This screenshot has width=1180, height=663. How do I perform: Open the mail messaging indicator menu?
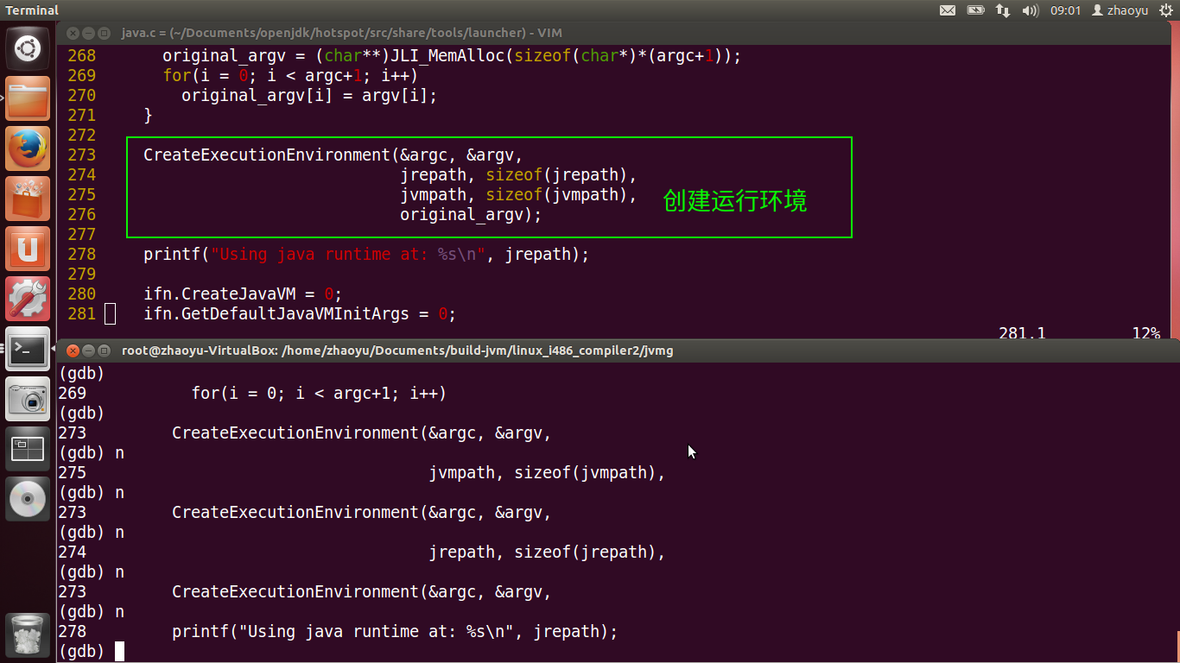(948, 10)
